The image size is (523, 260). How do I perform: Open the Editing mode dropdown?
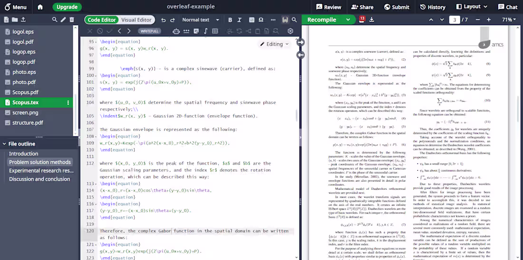[x=274, y=44]
